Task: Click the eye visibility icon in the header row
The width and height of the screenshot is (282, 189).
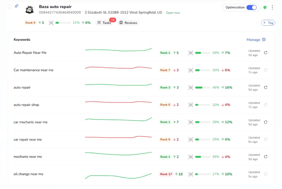Action: 51,23
